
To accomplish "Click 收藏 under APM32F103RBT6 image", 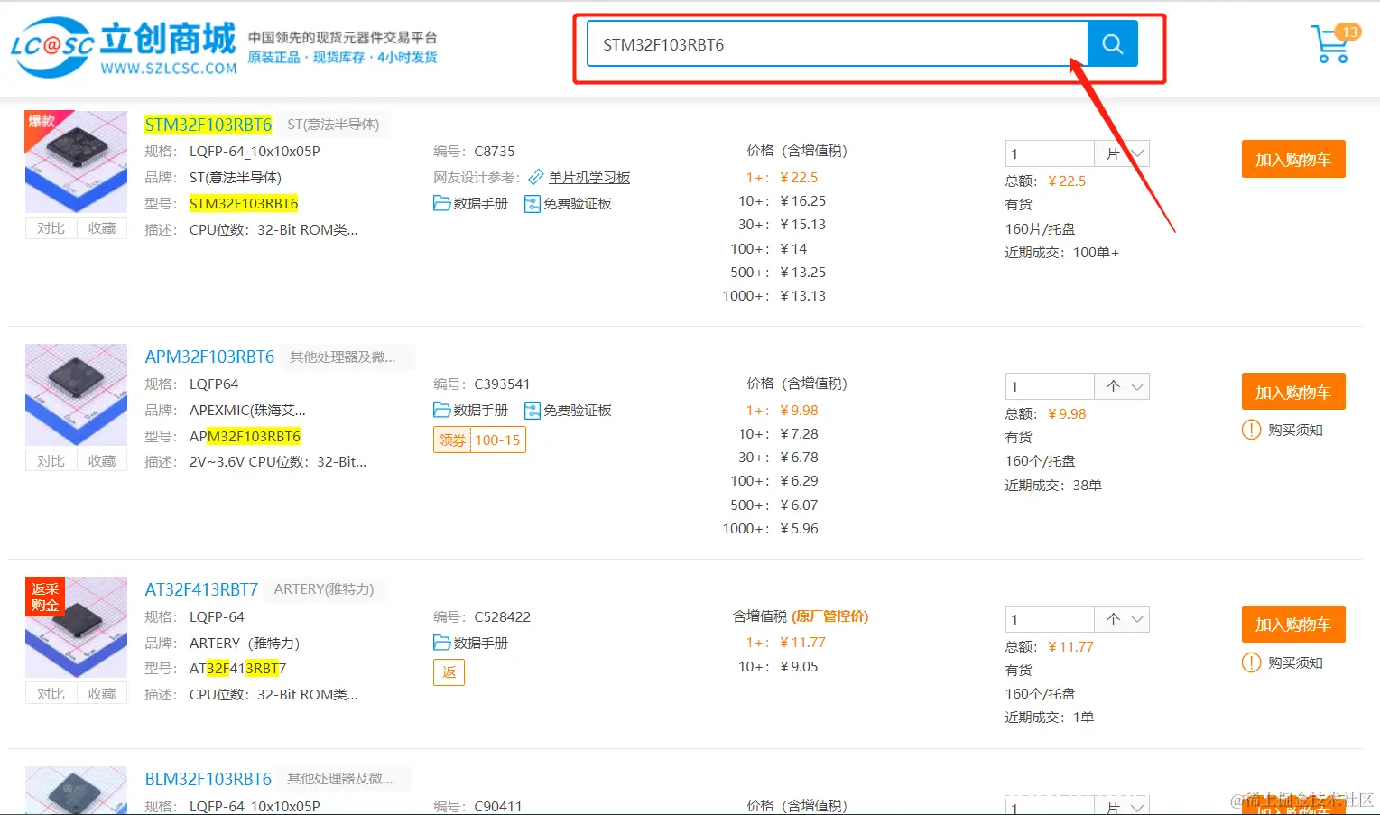I will 102,461.
